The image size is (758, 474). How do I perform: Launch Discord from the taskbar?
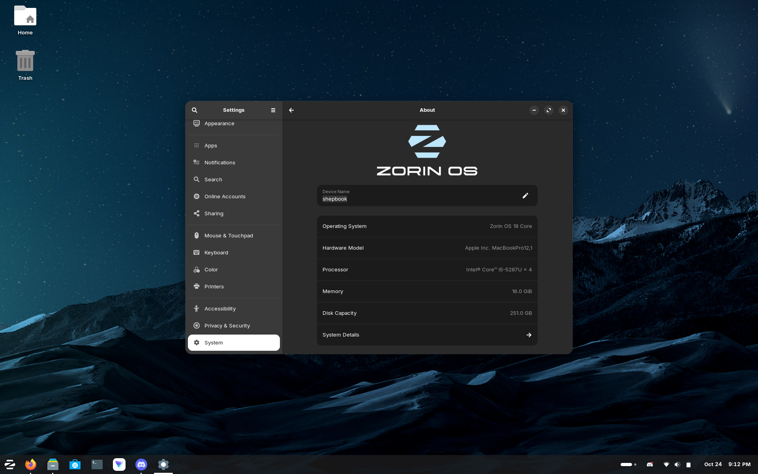point(141,465)
